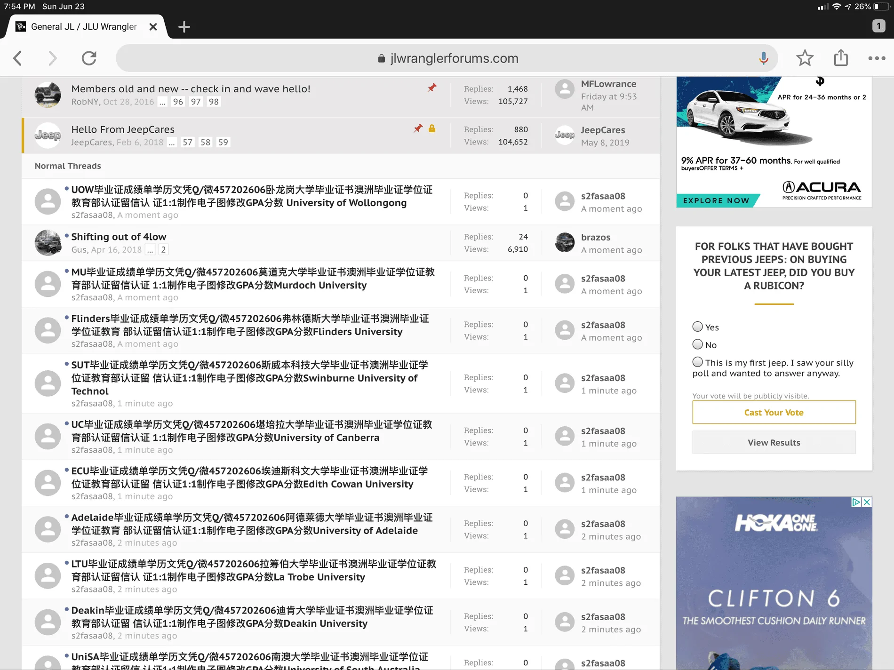Open the Hoka Clifton 6 advertisement
Screen dimensions: 894x670
774,583
